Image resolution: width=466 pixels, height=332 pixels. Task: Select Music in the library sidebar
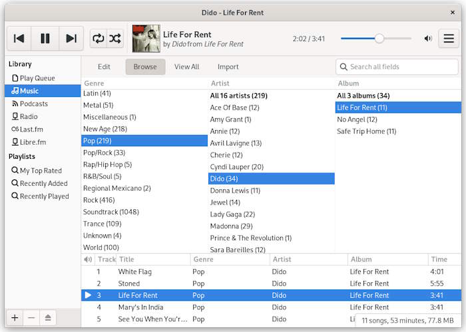(x=43, y=91)
